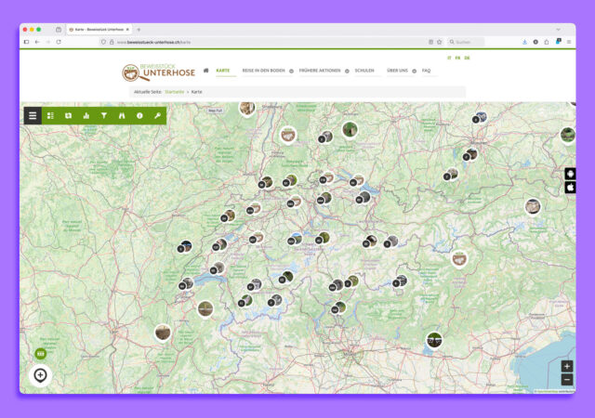The image size is (595, 418).
Task: Open the info icon in map toolbar
Action: [139, 116]
